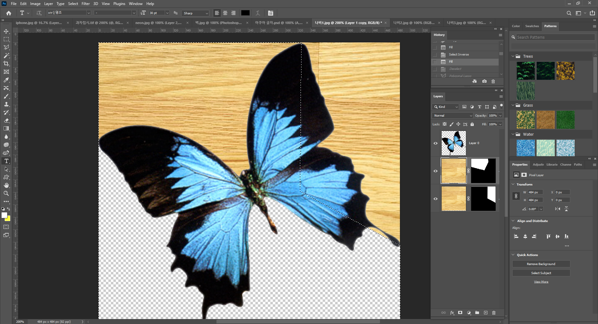Select the Polygonal Lasso tool
This screenshot has width=598, height=324.
(6, 47)
